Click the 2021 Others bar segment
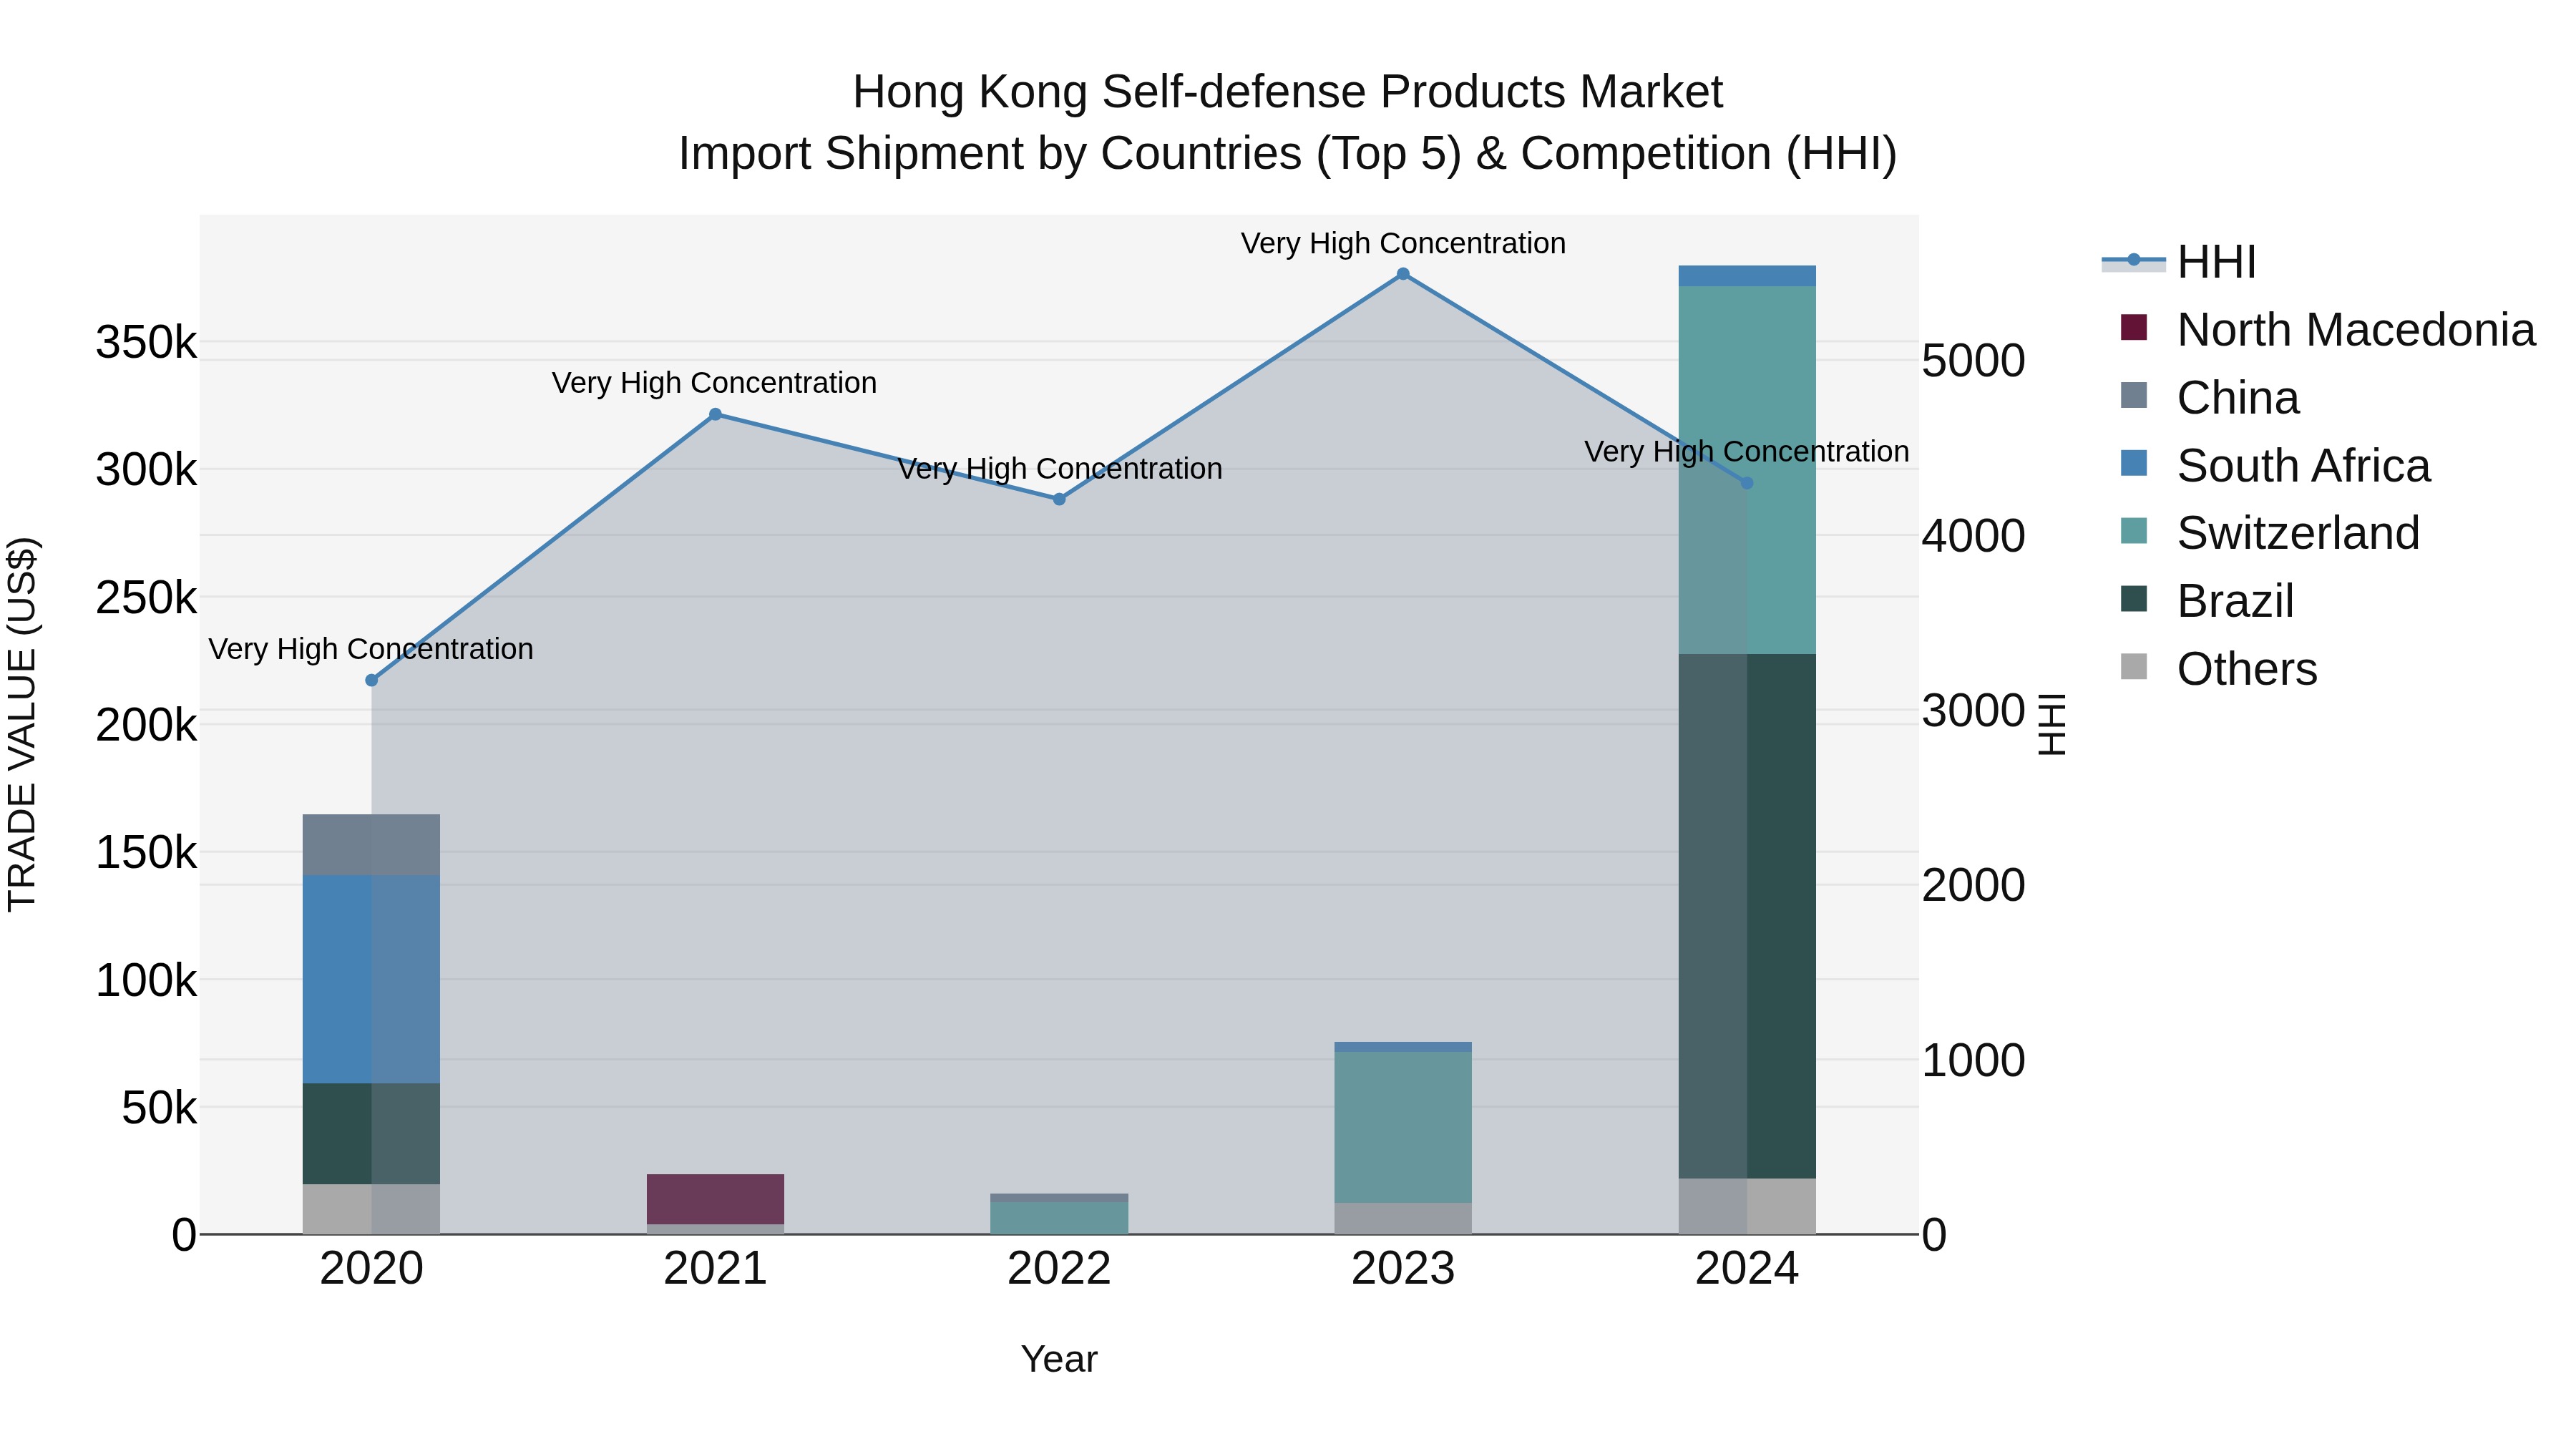This screenshot has height=1449, width=2576. click(x=715, y=1229)
